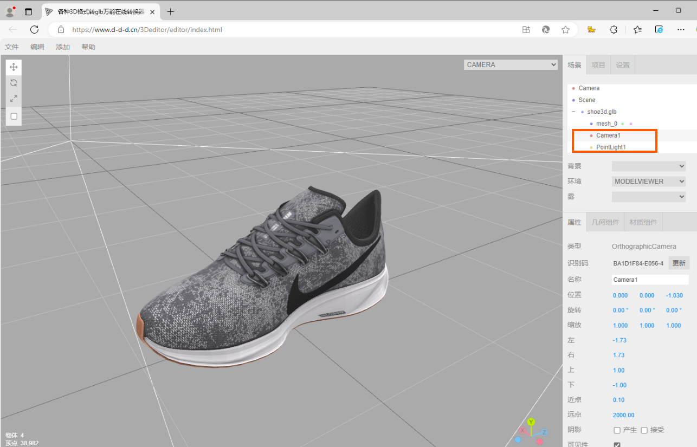Uncheck the 可见性 visibility checkbox

[617, 445]
